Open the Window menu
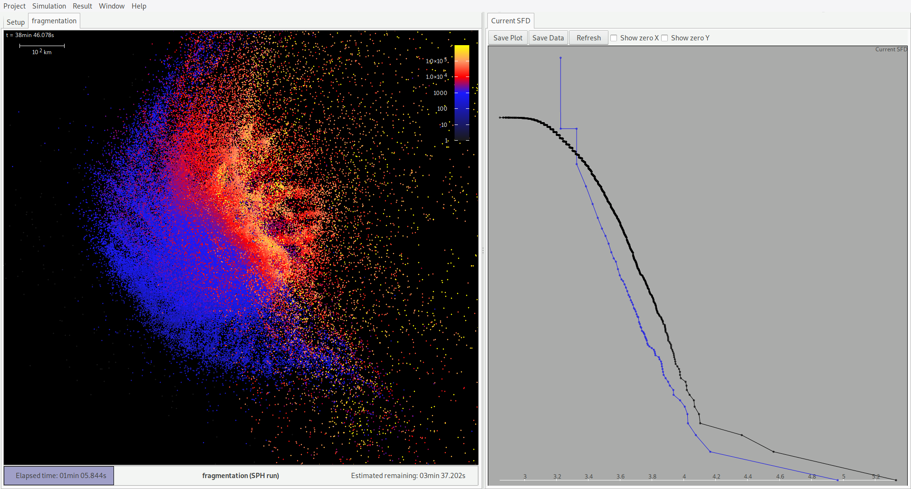Image resolution: width=911 pixels, height=489 pixels. coord(112,6)
